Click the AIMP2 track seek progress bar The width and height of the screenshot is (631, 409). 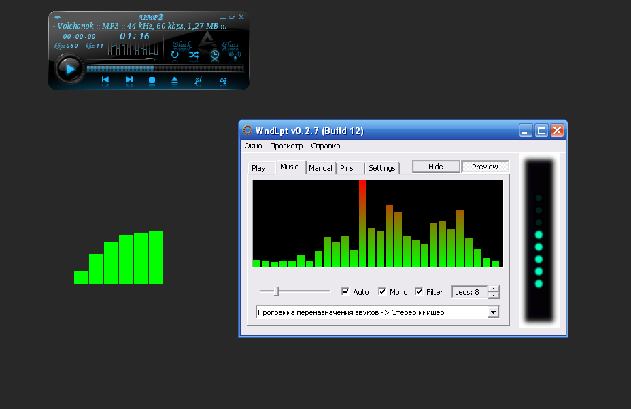(x=165, y=69)
